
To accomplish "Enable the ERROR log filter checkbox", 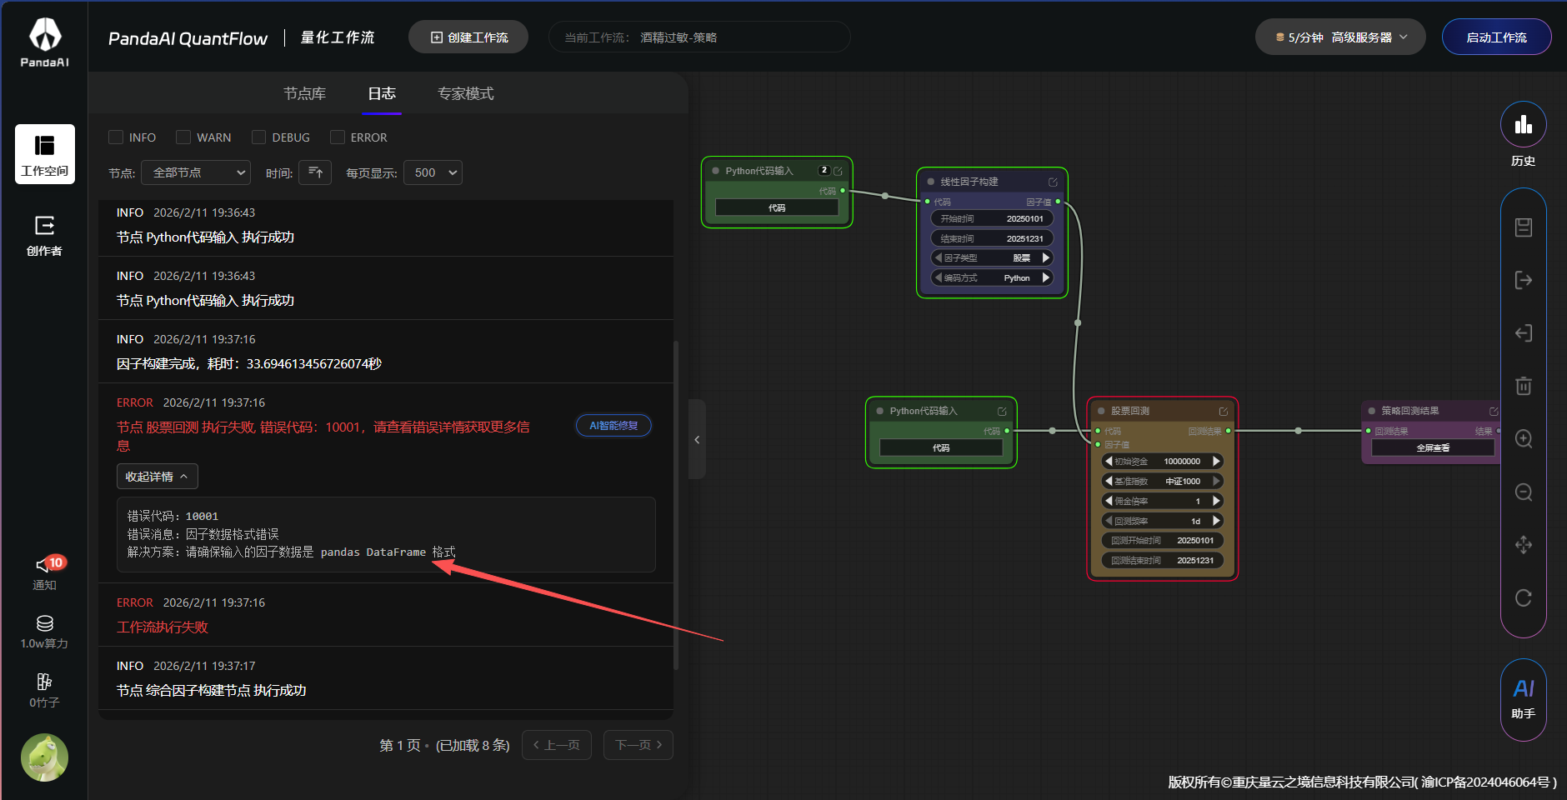I will (x=338, y=137).
